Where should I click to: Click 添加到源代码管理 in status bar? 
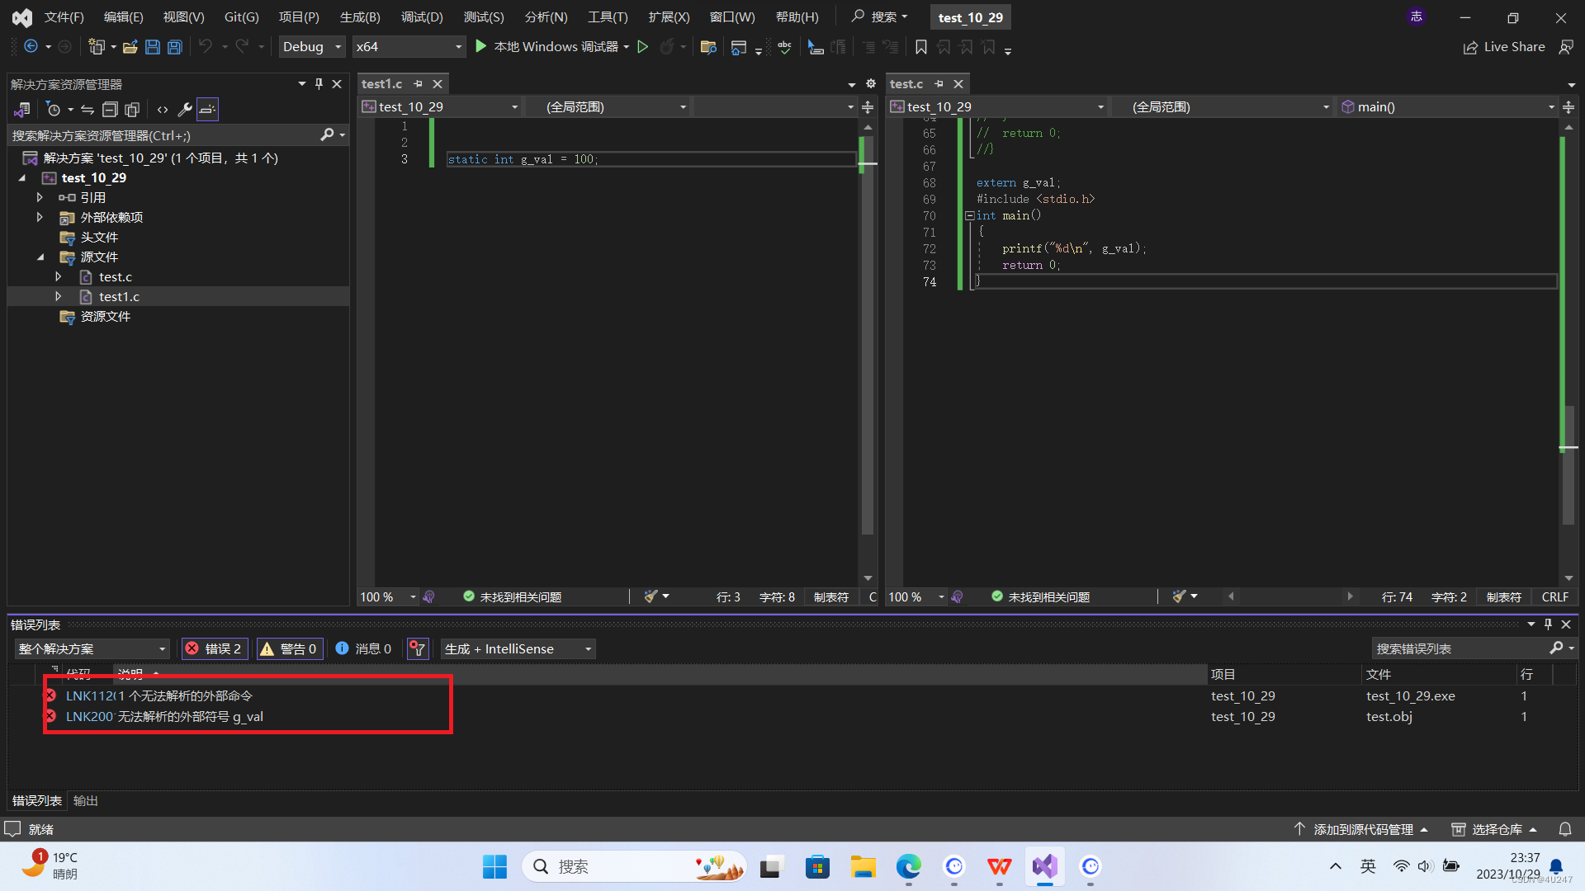coord(1362,829)
